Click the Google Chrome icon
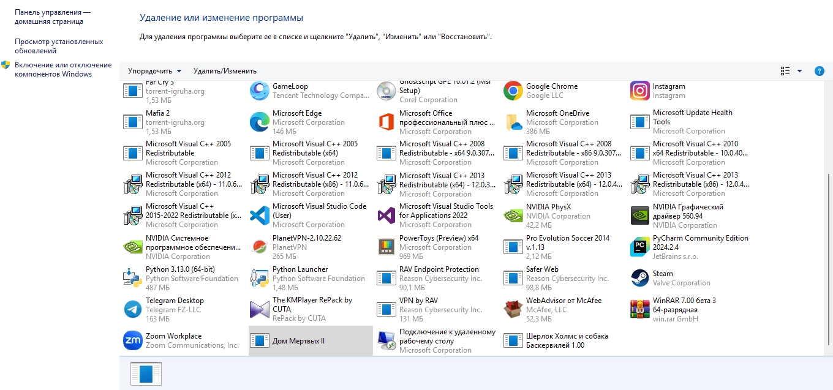 513,91
